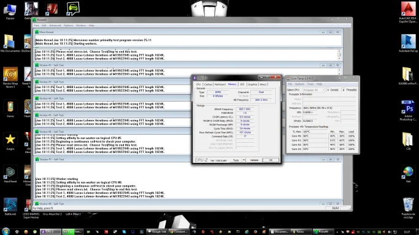Open the Net globe desktop icon

(408, 174)
